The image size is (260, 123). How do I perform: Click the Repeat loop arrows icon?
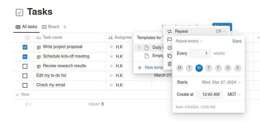[x=169, y=31]
